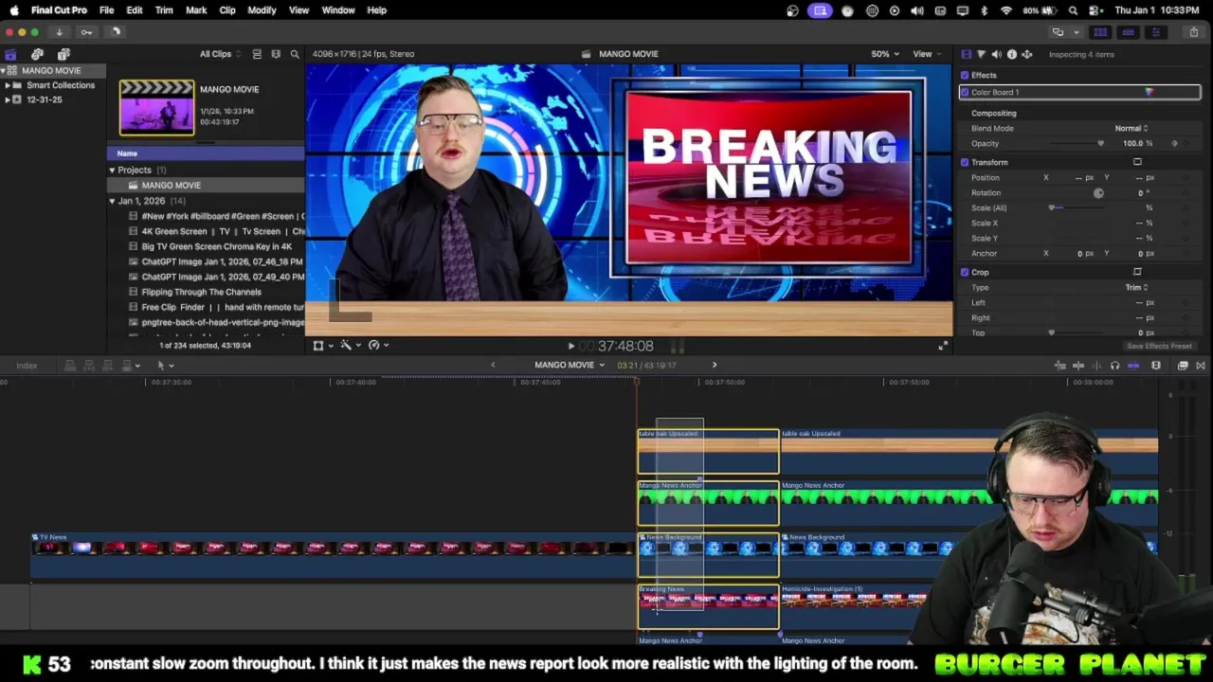Image resolution: width=1213 pixels, height=682 pixels.
Task: Open the Color inspector triangle icon
Action: click(981, 54)
